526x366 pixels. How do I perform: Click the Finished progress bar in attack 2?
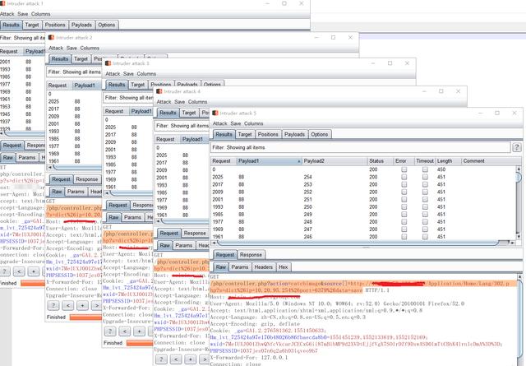click(85, 317)
